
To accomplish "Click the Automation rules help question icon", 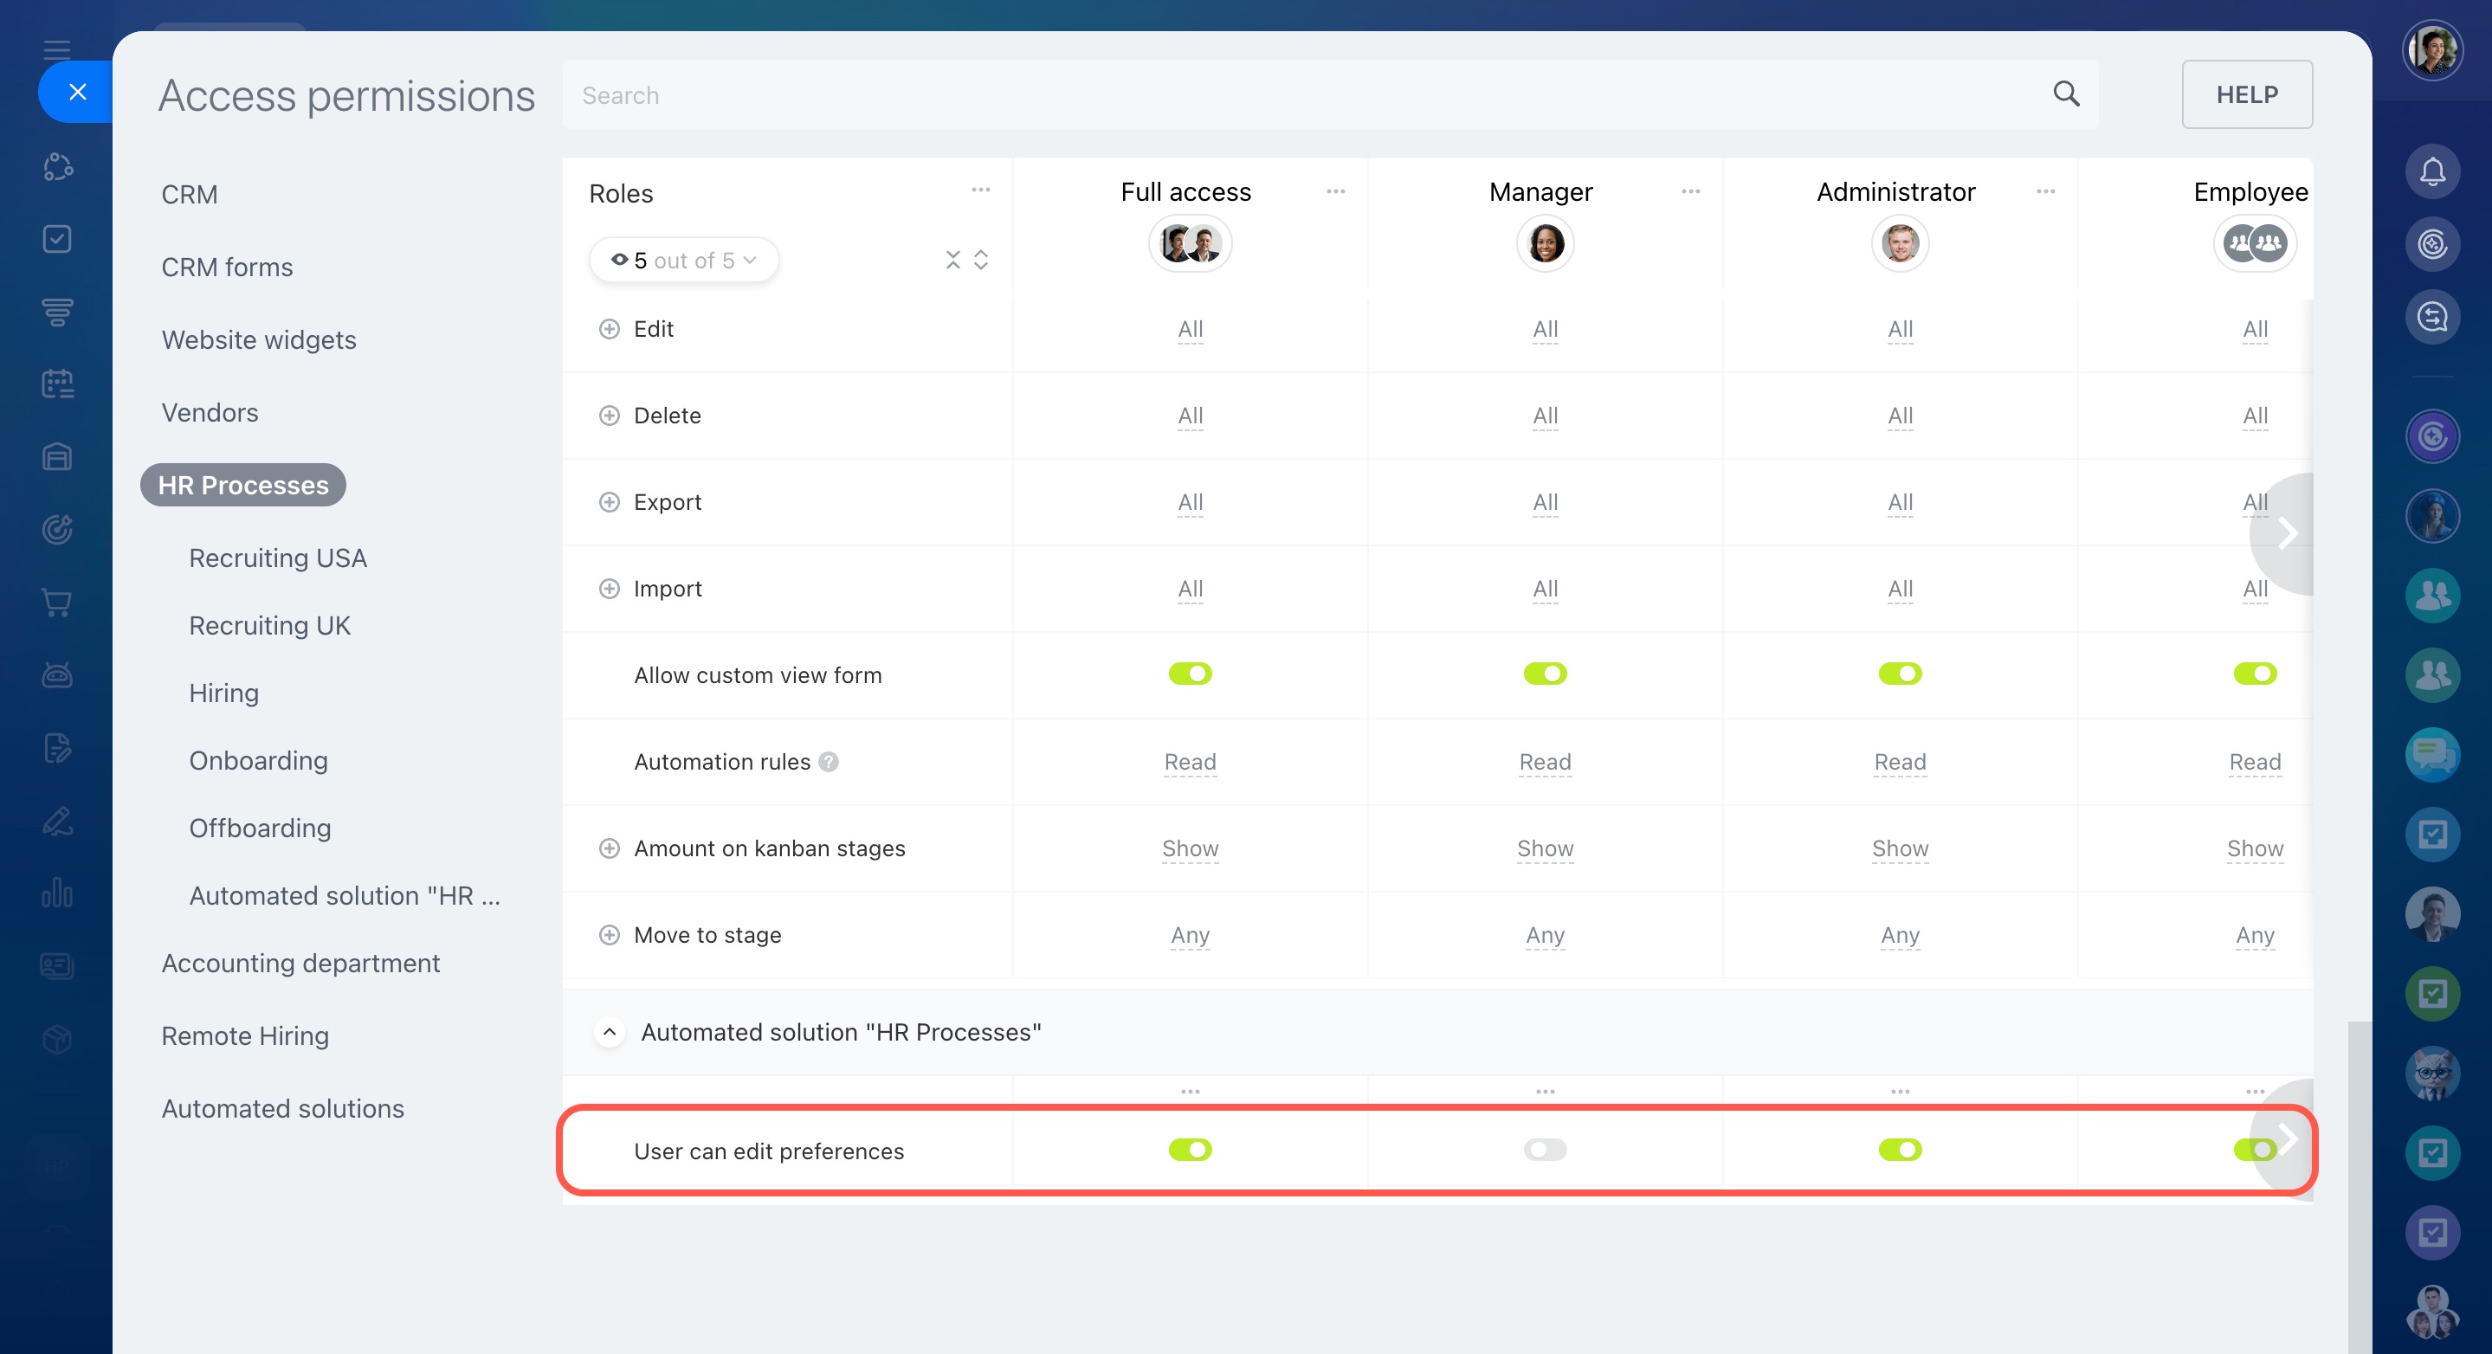I will point(828,762).
